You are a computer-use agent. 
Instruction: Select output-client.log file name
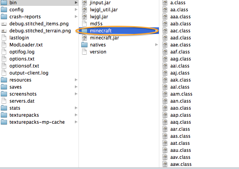click(x=29, y=73)
